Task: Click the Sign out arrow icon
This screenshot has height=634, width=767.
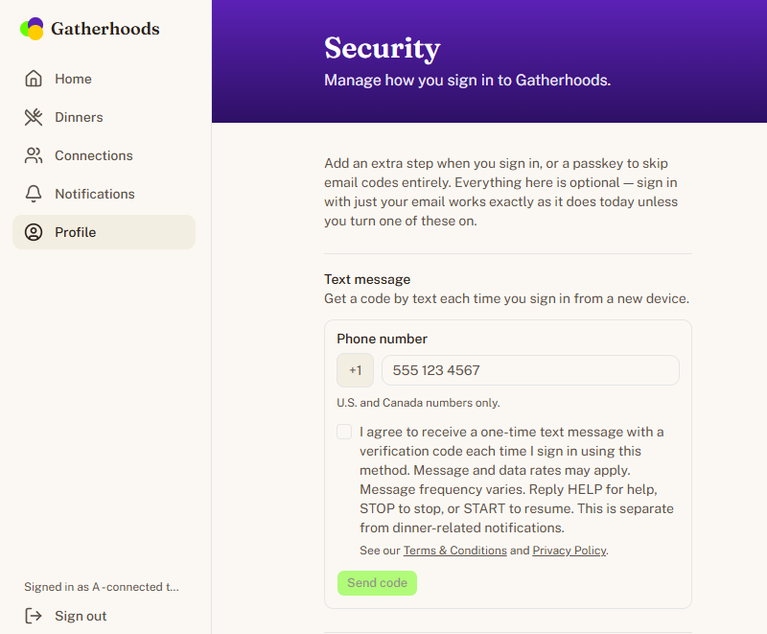Action: tap(34, 616)
